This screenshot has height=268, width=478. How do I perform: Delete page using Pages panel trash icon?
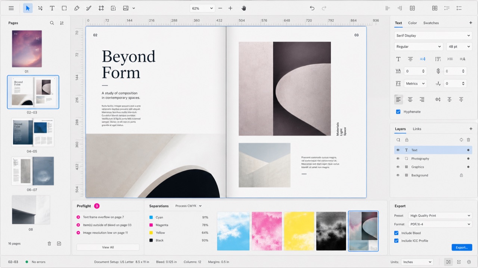coord(49,243)
